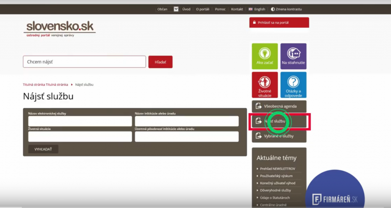The width and height of the screenshot is (391, 208).
Task: Focus the Životná situácia field
Action: click(x=80, y=137)
